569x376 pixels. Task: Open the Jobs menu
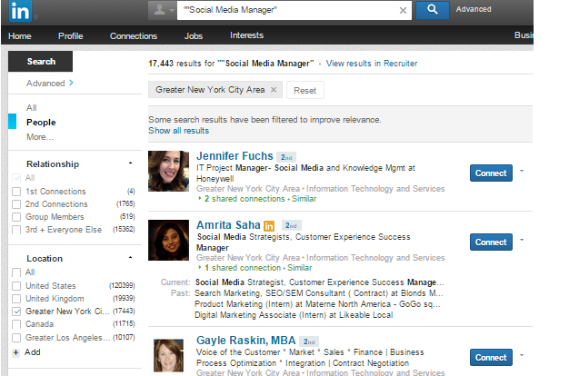pyautogui.click(x=194, y=36)
